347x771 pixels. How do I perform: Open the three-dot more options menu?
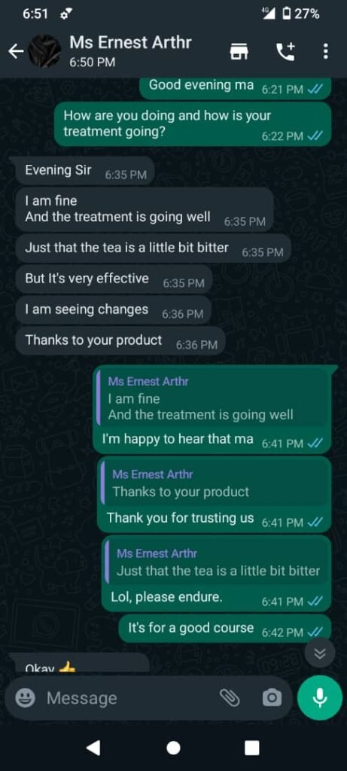click(x=325, y=51)
